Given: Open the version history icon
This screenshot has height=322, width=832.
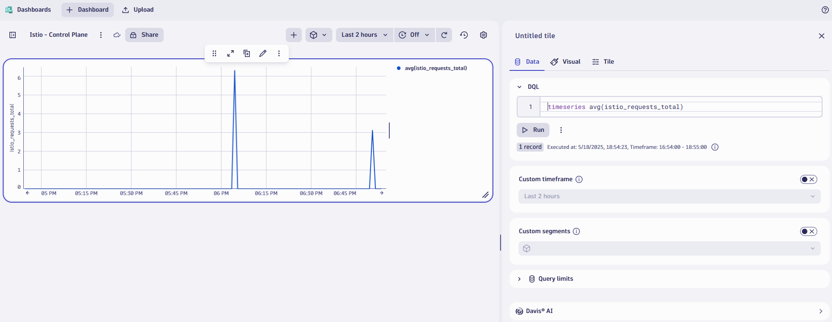Looking at the screenshot, I should click(464, 35).
